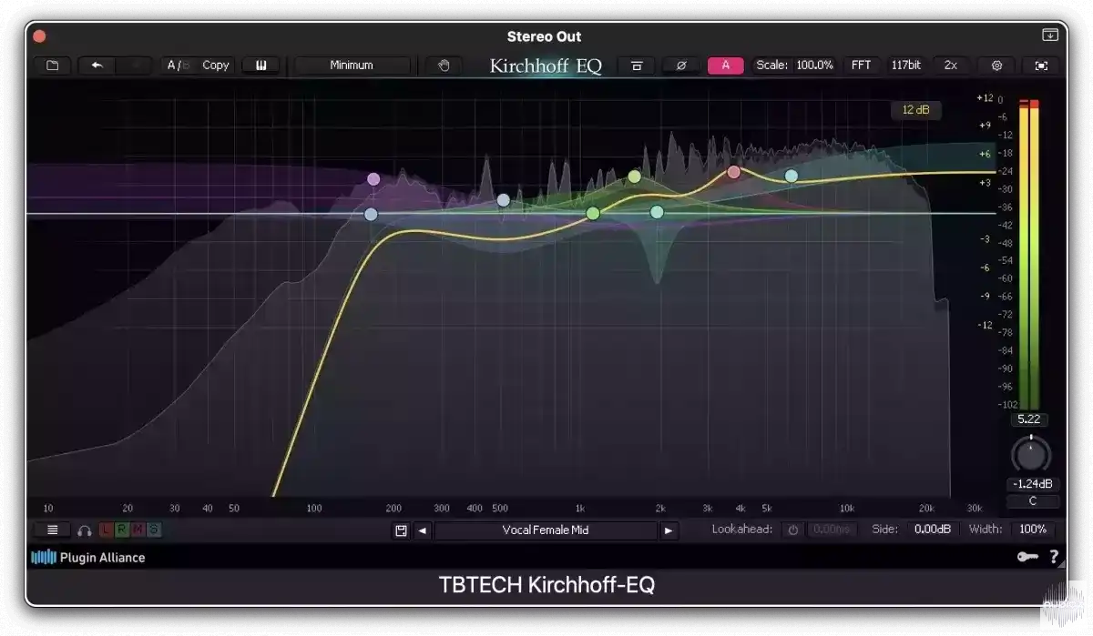Enable the Lookahead power toggle

tap(792, 530)
